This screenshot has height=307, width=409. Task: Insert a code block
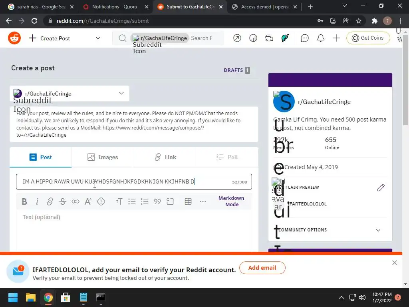[x=170, y=201]
